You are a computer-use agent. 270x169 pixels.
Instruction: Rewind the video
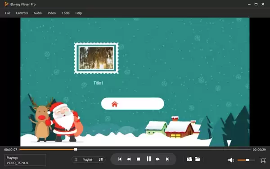click(x=129, y=159)
